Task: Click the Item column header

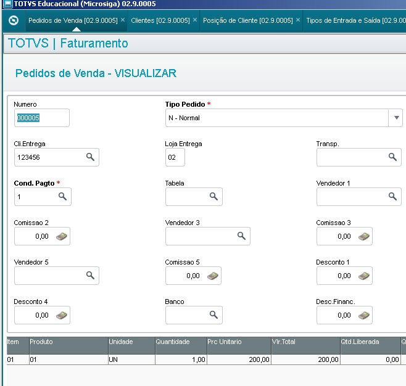Action: (x=18, y=345)
